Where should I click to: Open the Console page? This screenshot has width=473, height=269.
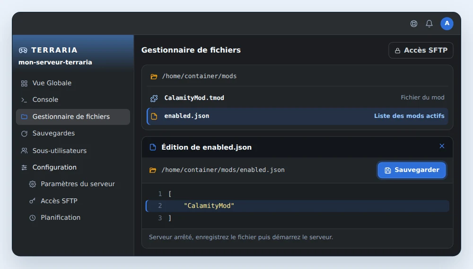[73, 99]
